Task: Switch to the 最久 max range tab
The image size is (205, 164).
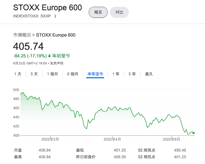Action: [x=149, y=74]
